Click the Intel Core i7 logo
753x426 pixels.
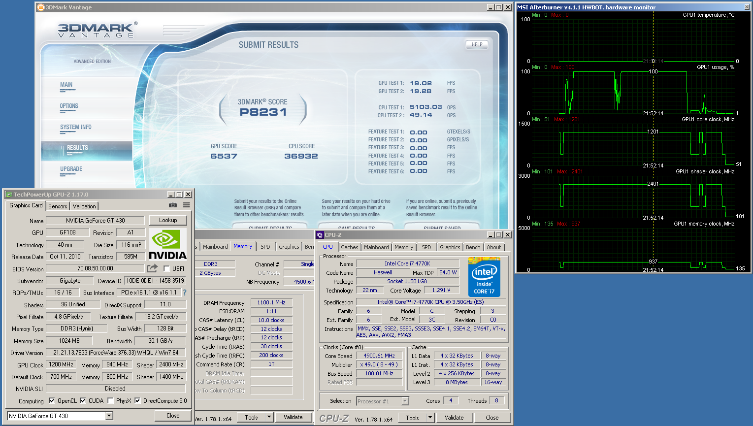click(484, 277)
